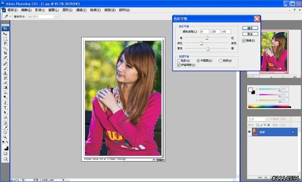This screenshot has width=302, height=182.
Task: Select the Gradient tool
Action: (5, 88)
